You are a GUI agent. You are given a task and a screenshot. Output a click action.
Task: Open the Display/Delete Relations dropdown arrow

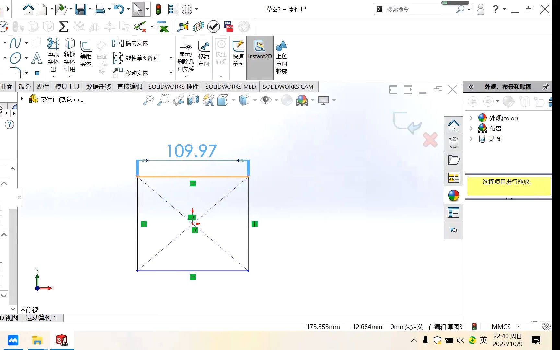pos(186,76)
